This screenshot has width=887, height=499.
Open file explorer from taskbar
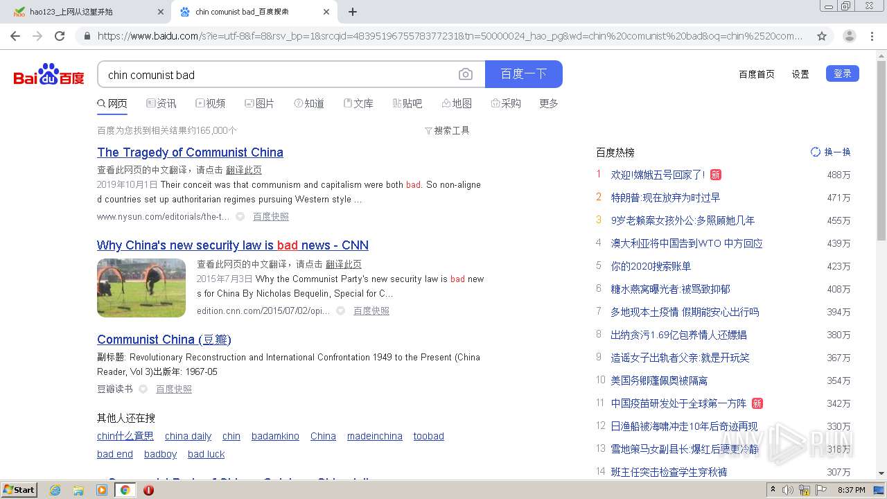tap(78, 490)
